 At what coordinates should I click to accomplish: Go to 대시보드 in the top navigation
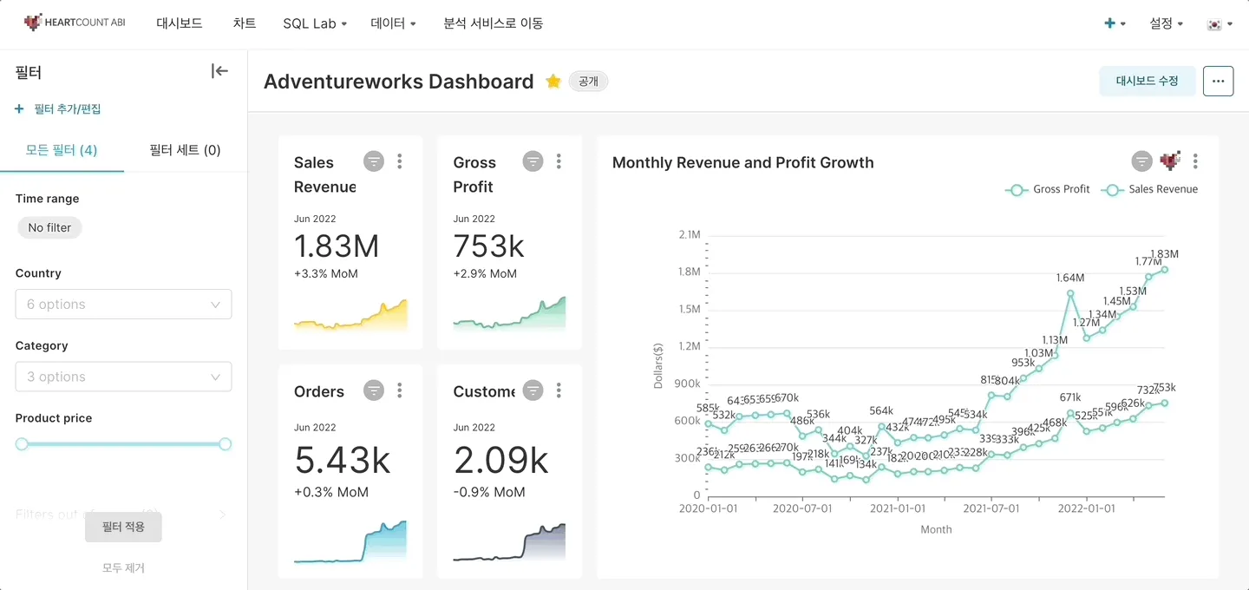(180, 23)
